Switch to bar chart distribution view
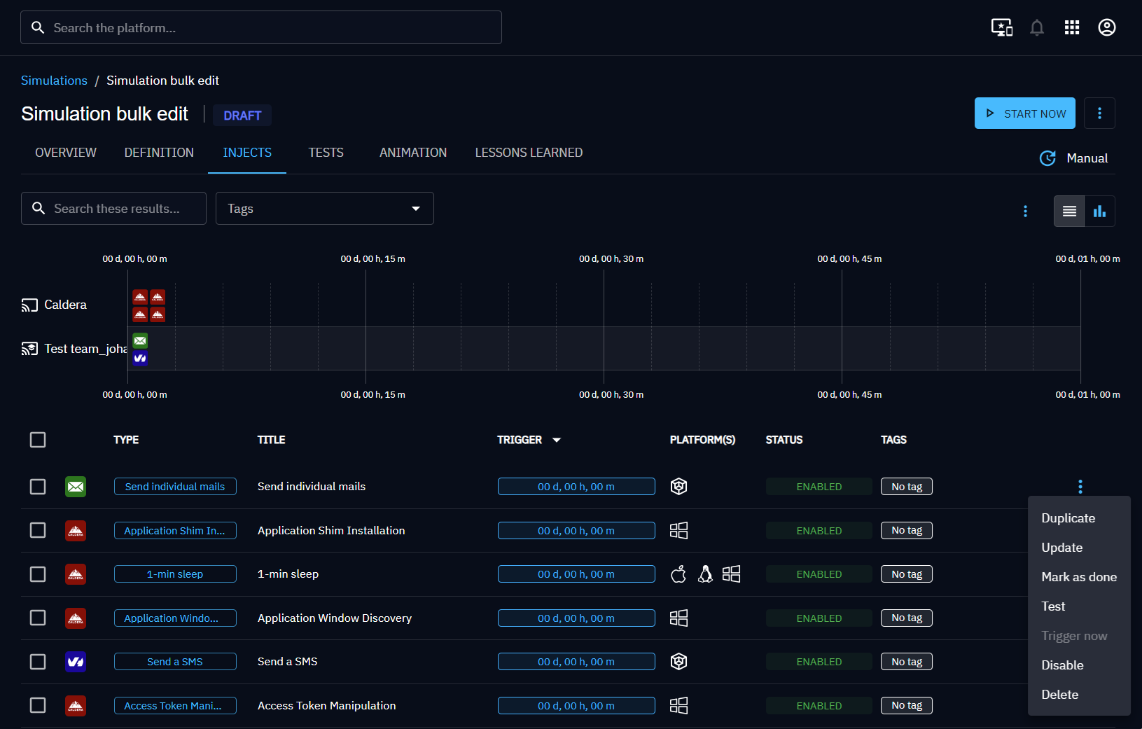The image size is (1142, 729). point(1099,211)
